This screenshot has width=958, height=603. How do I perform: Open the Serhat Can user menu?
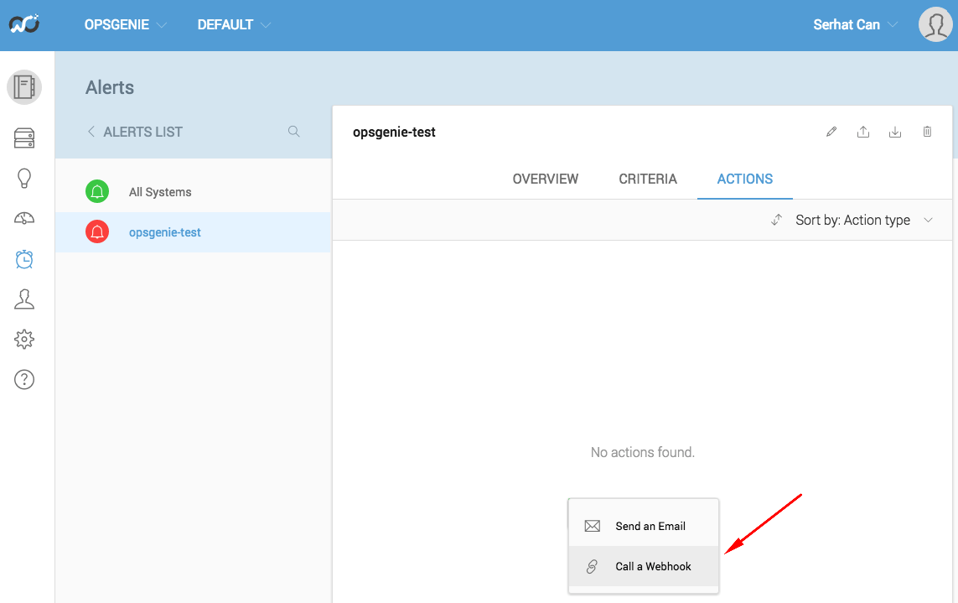[856, 24]
